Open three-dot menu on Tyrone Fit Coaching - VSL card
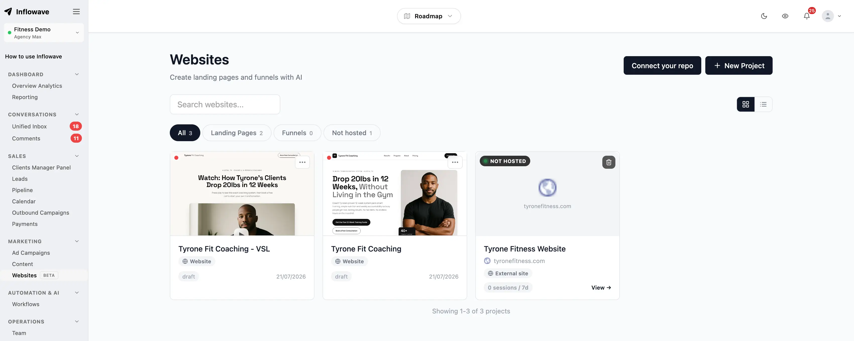Screen dimensions: 854x341 tap(302, 162)
